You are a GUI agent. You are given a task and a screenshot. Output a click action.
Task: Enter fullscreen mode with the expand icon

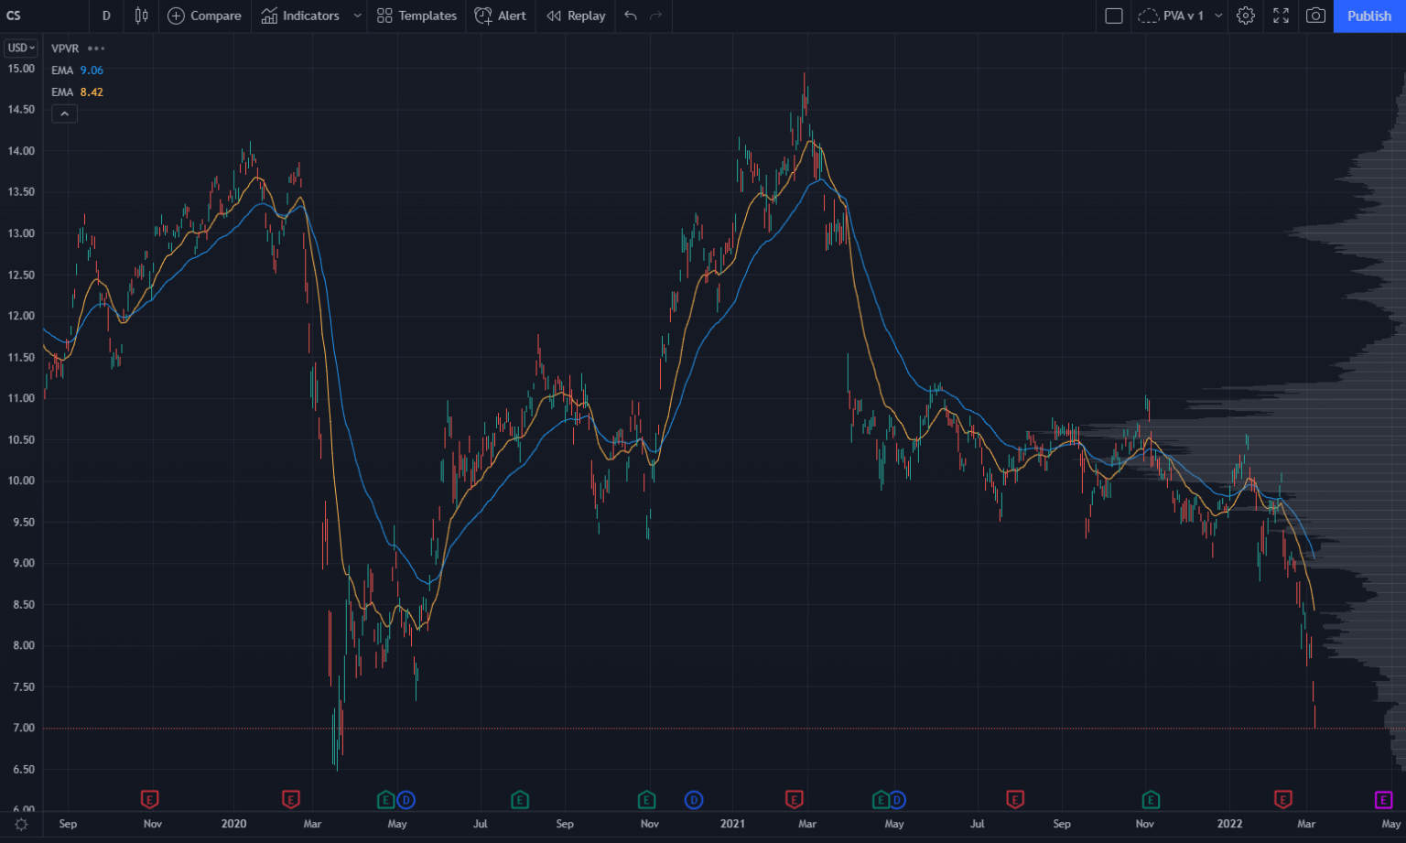point(1281,16)
